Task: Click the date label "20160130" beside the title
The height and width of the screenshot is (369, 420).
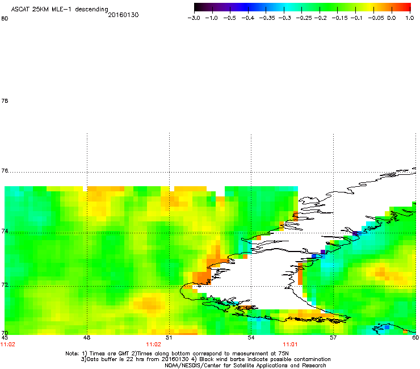Action: [x=123, y=15]
